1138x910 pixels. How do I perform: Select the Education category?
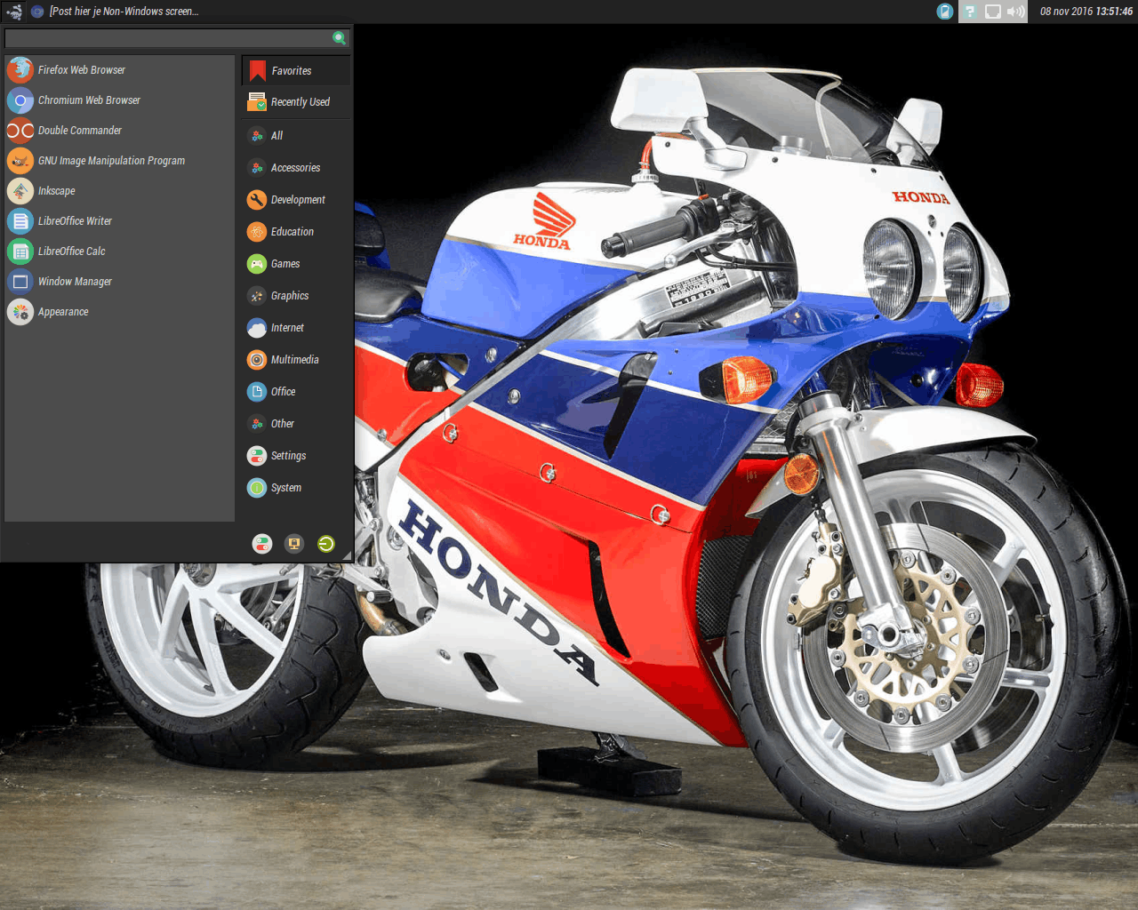296,232
